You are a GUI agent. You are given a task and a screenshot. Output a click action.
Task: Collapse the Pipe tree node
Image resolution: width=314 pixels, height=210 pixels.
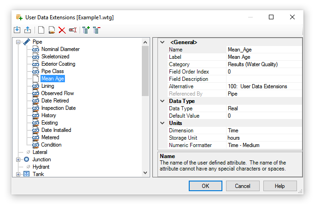pyautogui.click(x=18, y=42)
